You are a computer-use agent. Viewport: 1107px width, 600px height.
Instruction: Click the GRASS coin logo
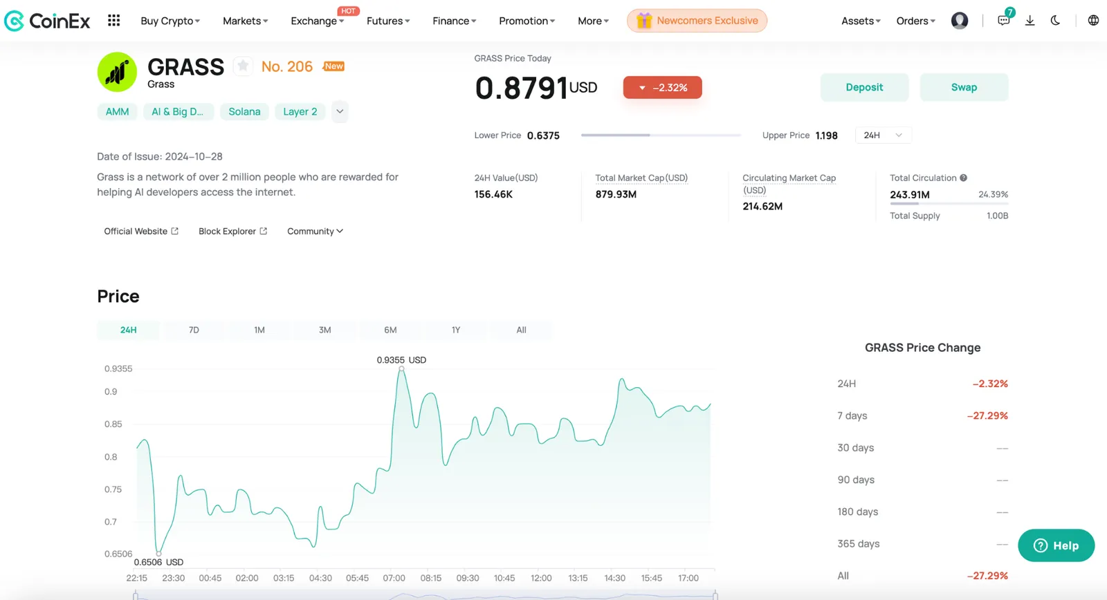pyautogui.click(x=117, y=72)
